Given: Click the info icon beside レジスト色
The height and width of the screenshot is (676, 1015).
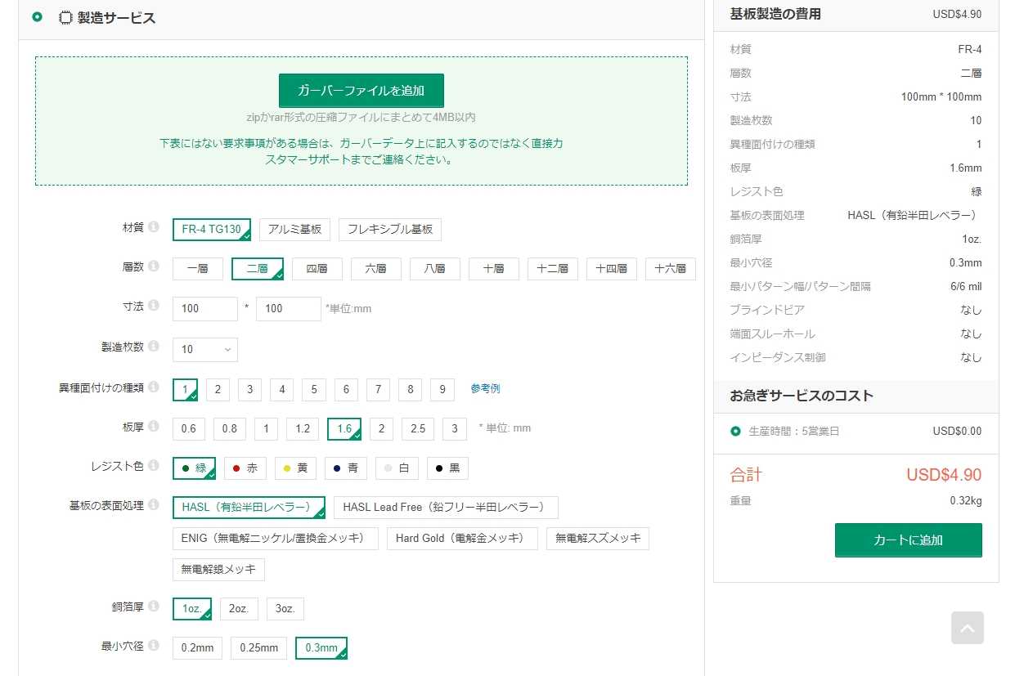Looking at the screenshot, I should [x=154, y=466].
